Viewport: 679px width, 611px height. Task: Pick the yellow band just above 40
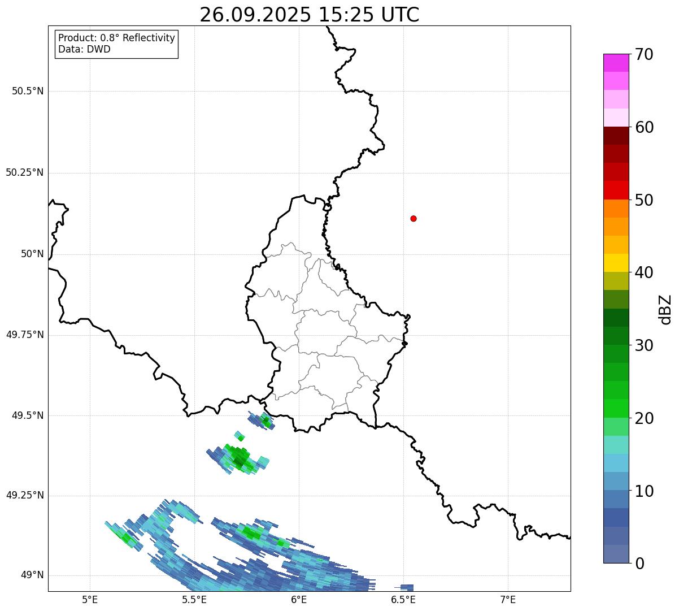616,263
